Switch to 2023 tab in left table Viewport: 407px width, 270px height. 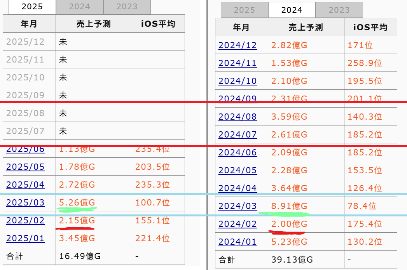coord(127,7)
